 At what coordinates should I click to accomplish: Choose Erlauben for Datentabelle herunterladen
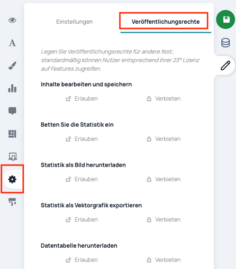82,260
